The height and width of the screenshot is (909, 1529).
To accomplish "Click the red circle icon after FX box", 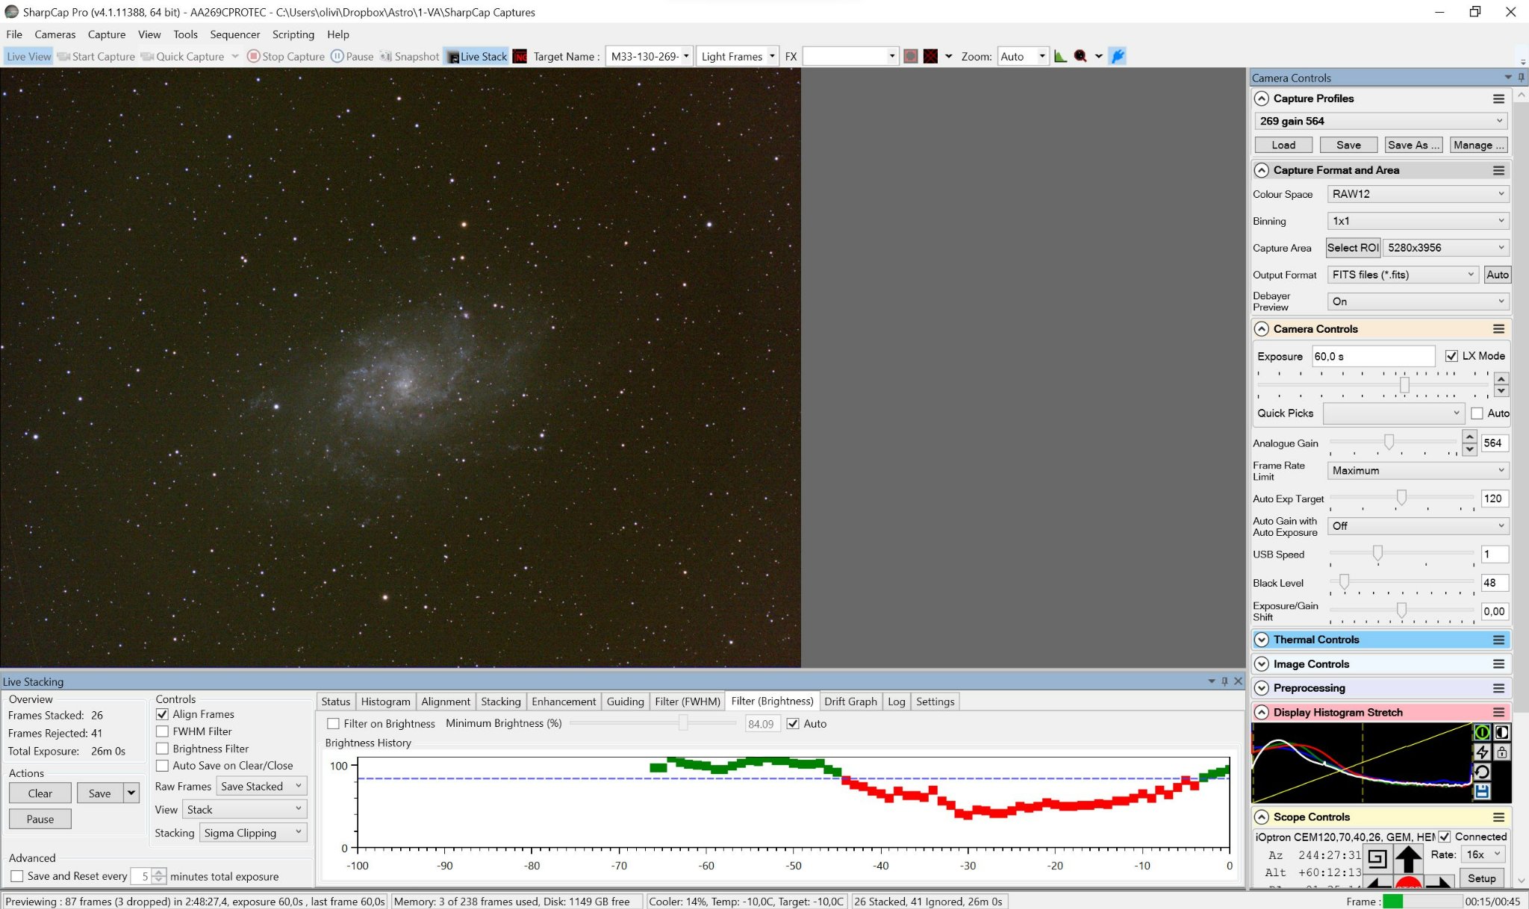I will (911, 56).
